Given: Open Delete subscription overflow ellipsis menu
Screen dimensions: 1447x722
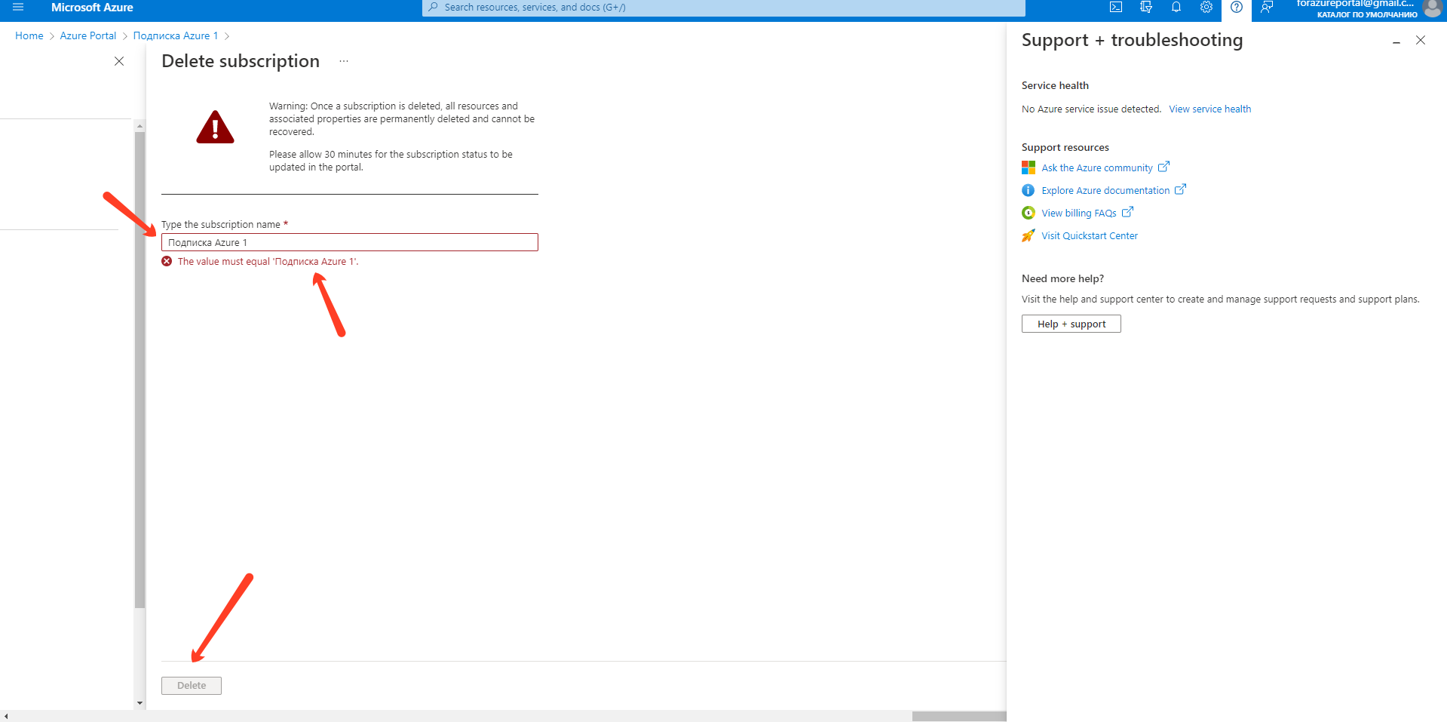Looking at the screenshot, I should click(343, 60).
